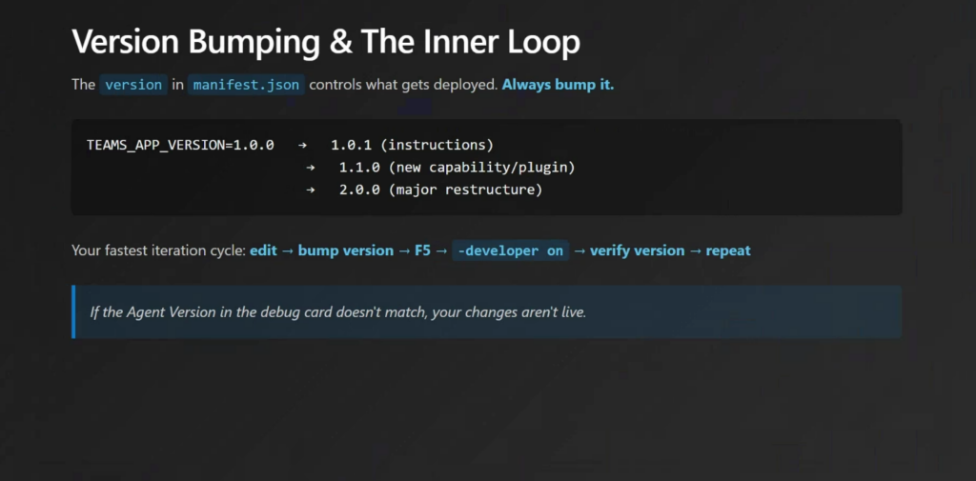Click the '1.1.0 (new capability/plugin)' code line

click(457, 168)
